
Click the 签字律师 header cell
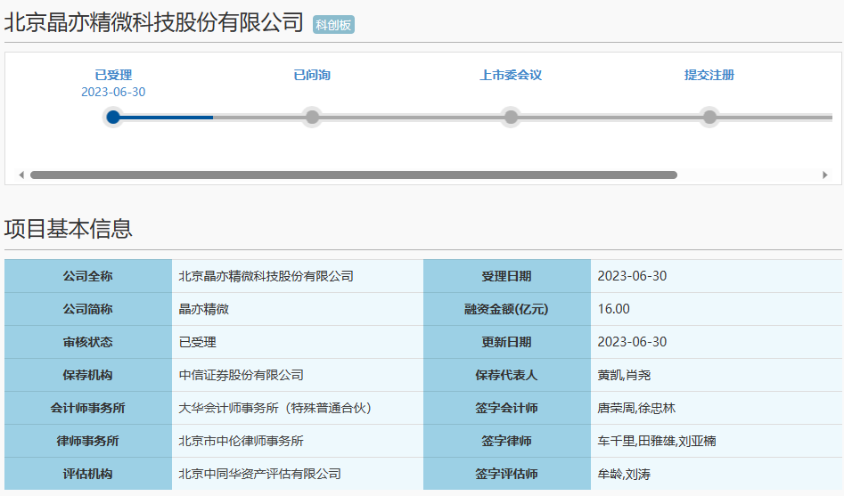(x=507, y=441)
